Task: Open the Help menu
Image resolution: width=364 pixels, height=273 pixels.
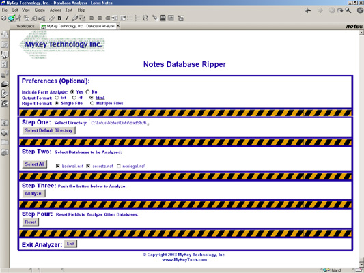Action: [x=81, y=10]
